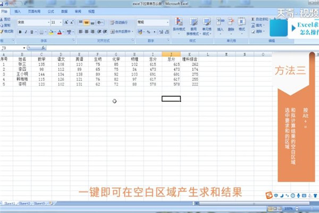Click the Increase Font Size icon
This screenshot has width=319, height=213.
coord(66,22)
